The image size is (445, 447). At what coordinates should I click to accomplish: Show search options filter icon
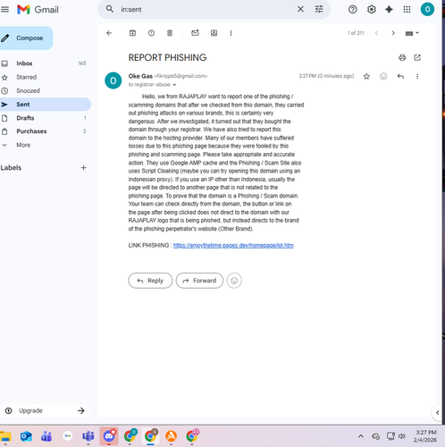[319, 9]
